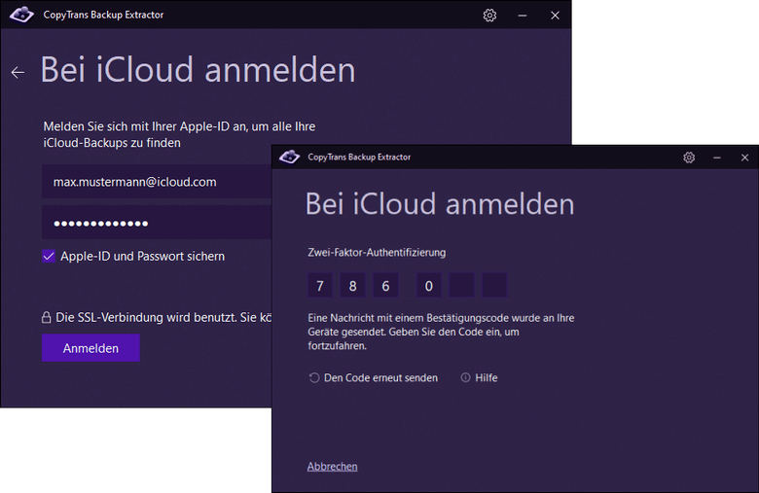Close the two-factor window
This screenshot has height=493, width=759.
pyautogui.click(x=744, y=158)
